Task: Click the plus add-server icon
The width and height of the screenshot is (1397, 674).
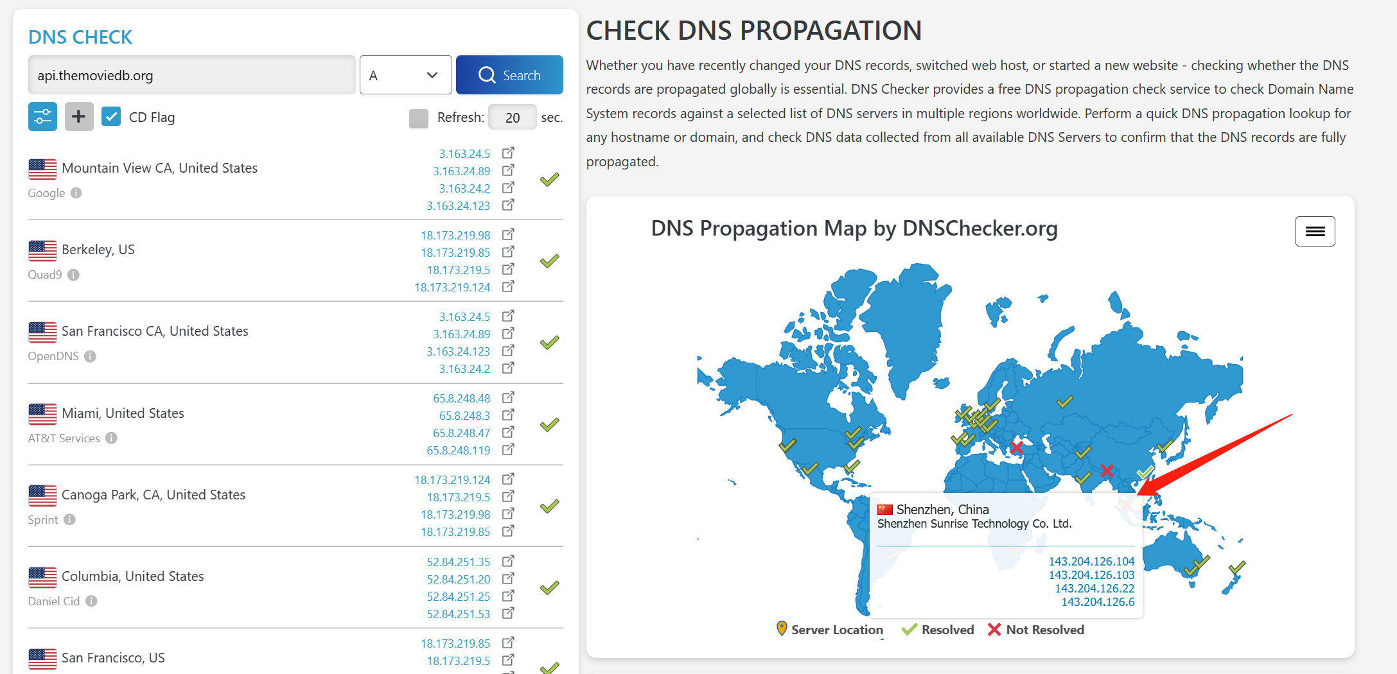Action: click(x=79, y=117)
